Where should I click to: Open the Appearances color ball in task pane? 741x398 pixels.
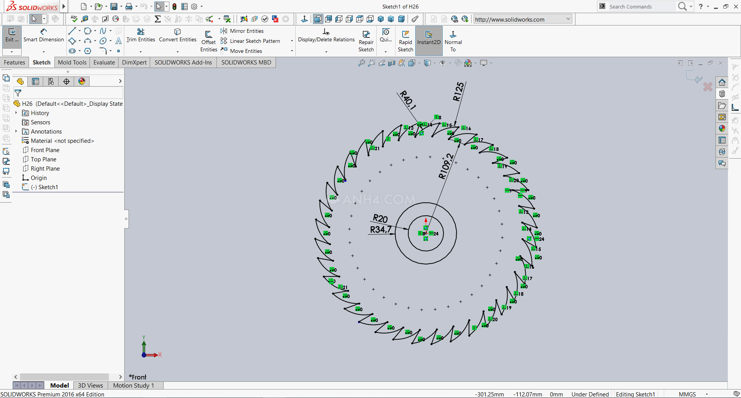pos(722,129)
